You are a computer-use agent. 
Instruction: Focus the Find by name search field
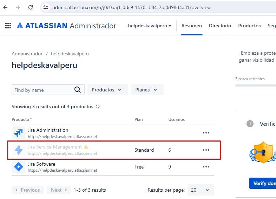pos(48,90)
